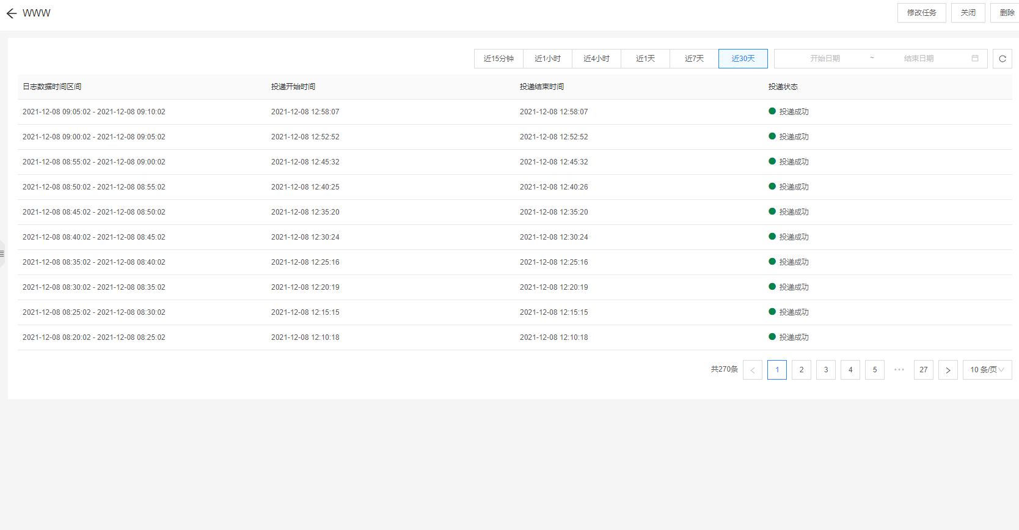Click delivery start time 12:58:07

point(305,112)
